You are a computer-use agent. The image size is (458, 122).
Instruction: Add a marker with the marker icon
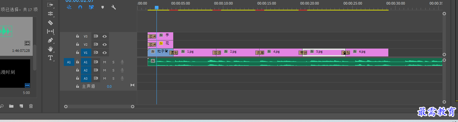[102, 7]
